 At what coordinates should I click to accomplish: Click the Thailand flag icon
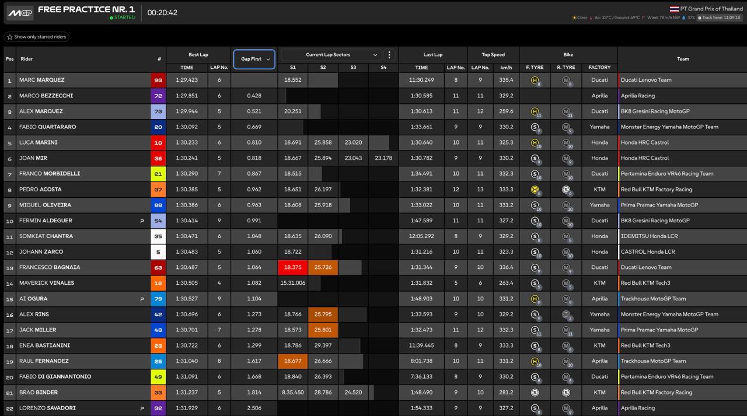point(674,9)
